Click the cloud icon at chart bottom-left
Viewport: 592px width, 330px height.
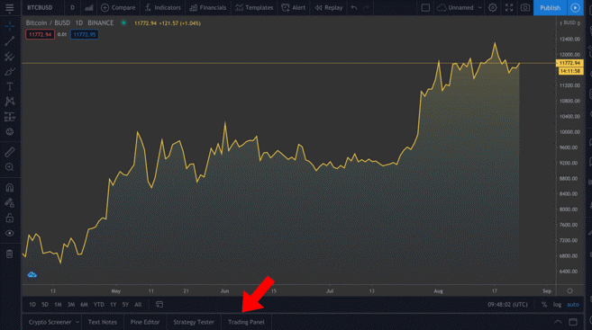(32, 274)
